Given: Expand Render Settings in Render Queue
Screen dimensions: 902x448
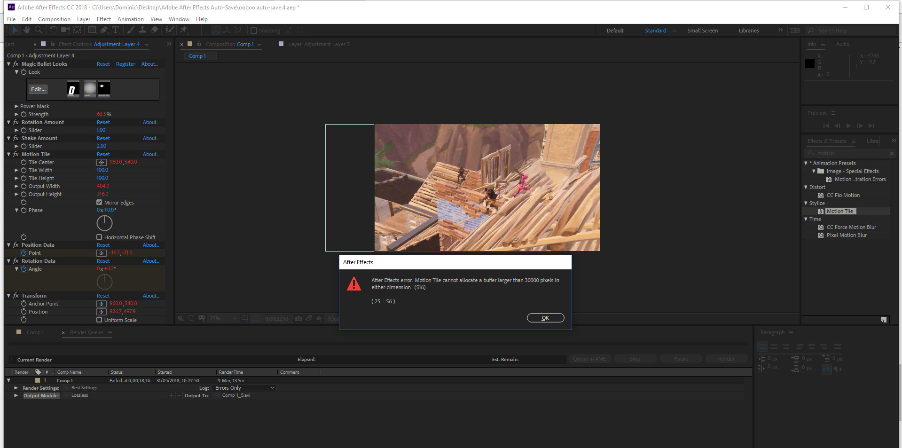Looking at the screenshot, I should 16,388.
